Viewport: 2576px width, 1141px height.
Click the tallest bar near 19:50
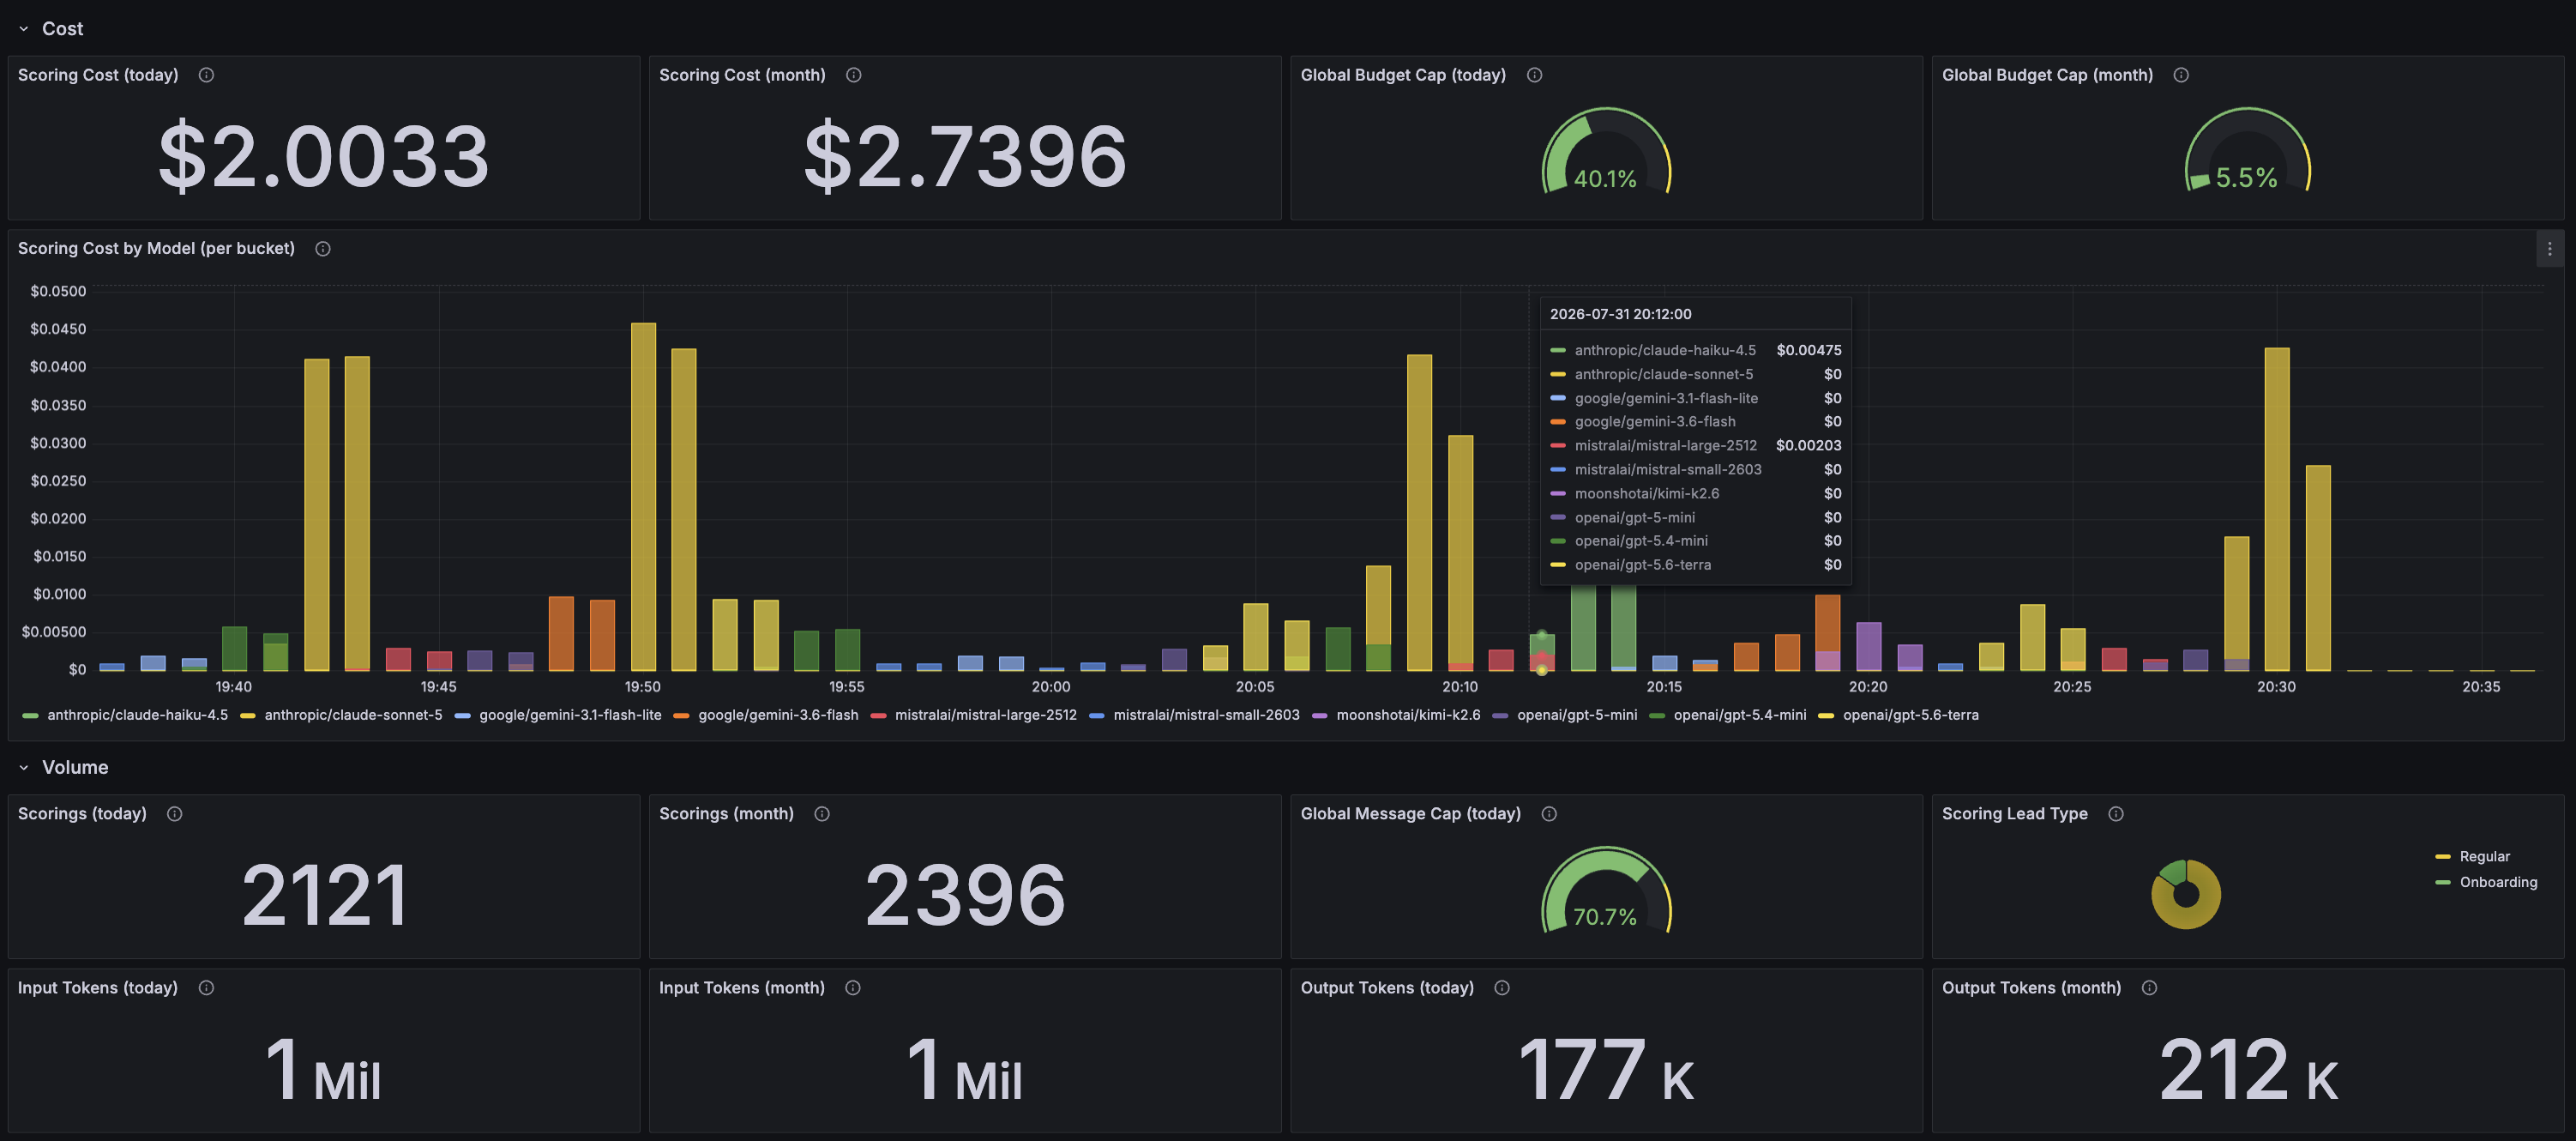coord(643,497)
